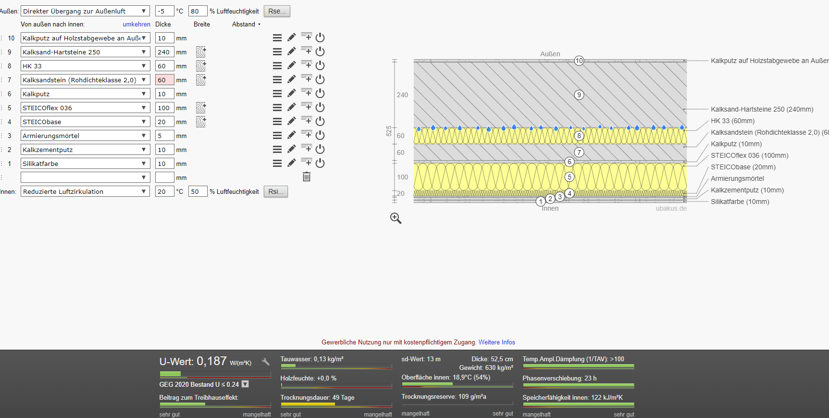Click the highlighted thickness field of Kalksandstein layer
The width and height of the screenshot is (829, 418).
(x=164, y=80)
